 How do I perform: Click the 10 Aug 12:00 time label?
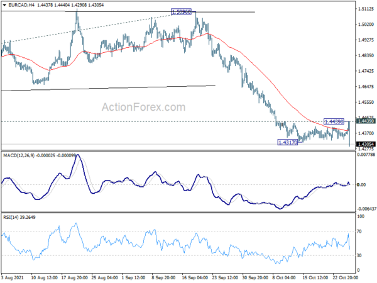pyautogui.click(x=44, y=278)
